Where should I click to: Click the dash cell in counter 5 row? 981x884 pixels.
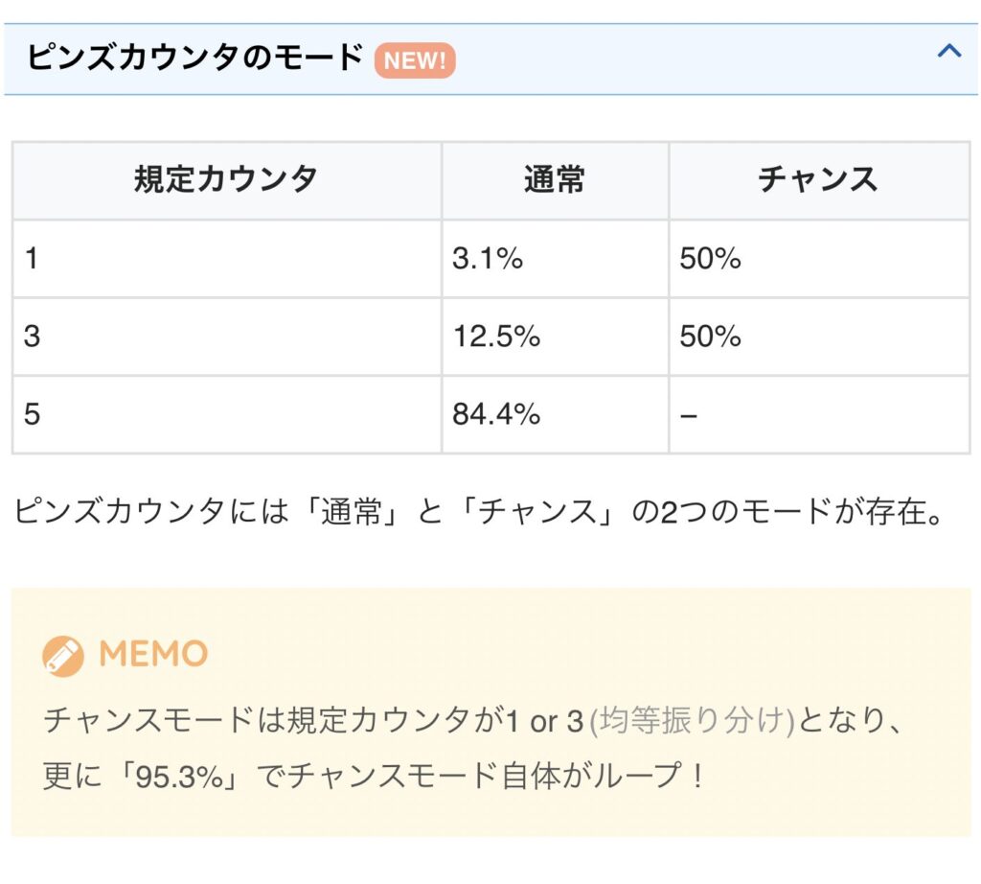point(819,414)
